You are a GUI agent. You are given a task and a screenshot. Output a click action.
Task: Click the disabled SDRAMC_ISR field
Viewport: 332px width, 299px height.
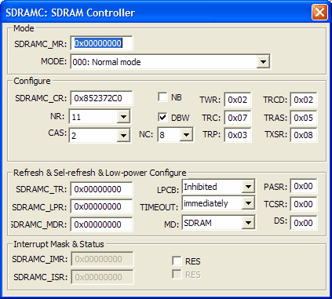tap(102, 277)
